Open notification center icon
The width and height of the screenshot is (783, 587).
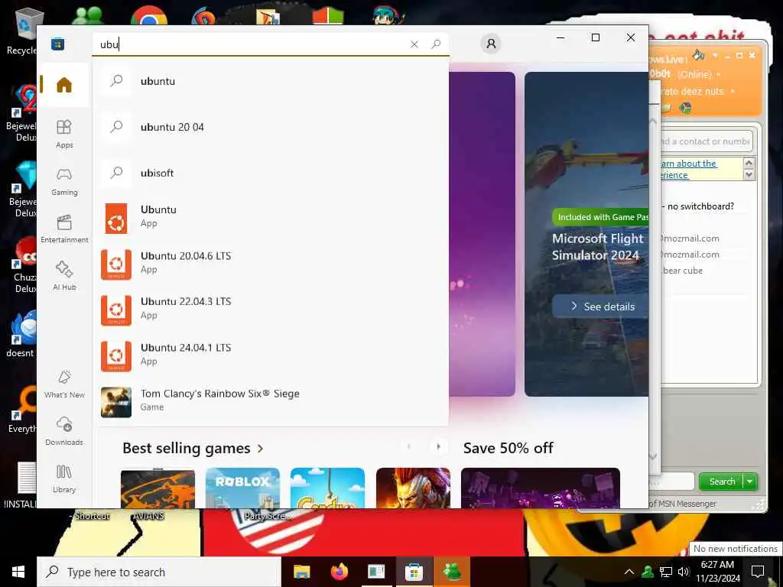click(x=758, y=572)
